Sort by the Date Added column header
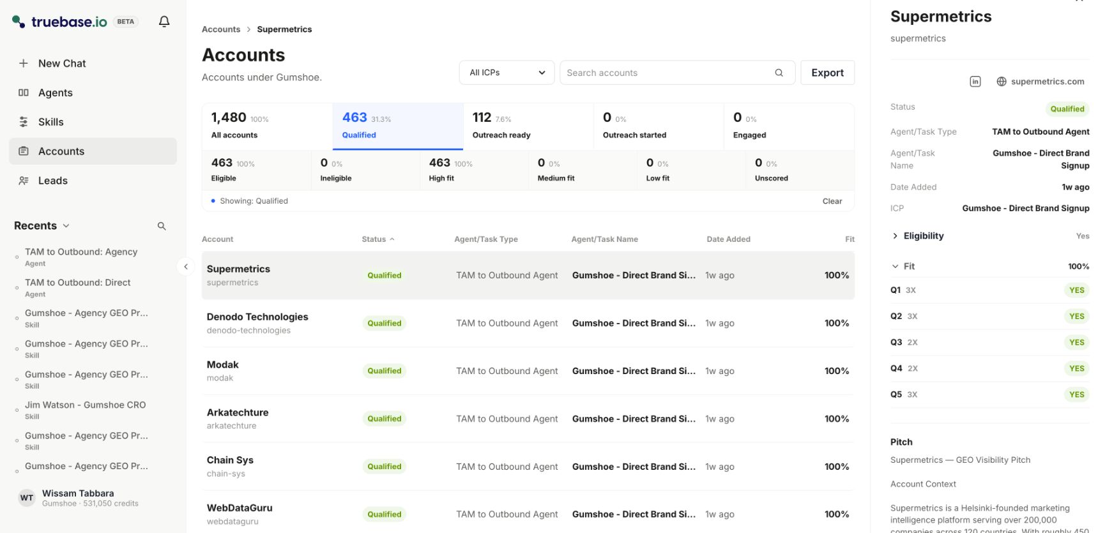This screenshot has height=533, width=1105. click(729, 239)
